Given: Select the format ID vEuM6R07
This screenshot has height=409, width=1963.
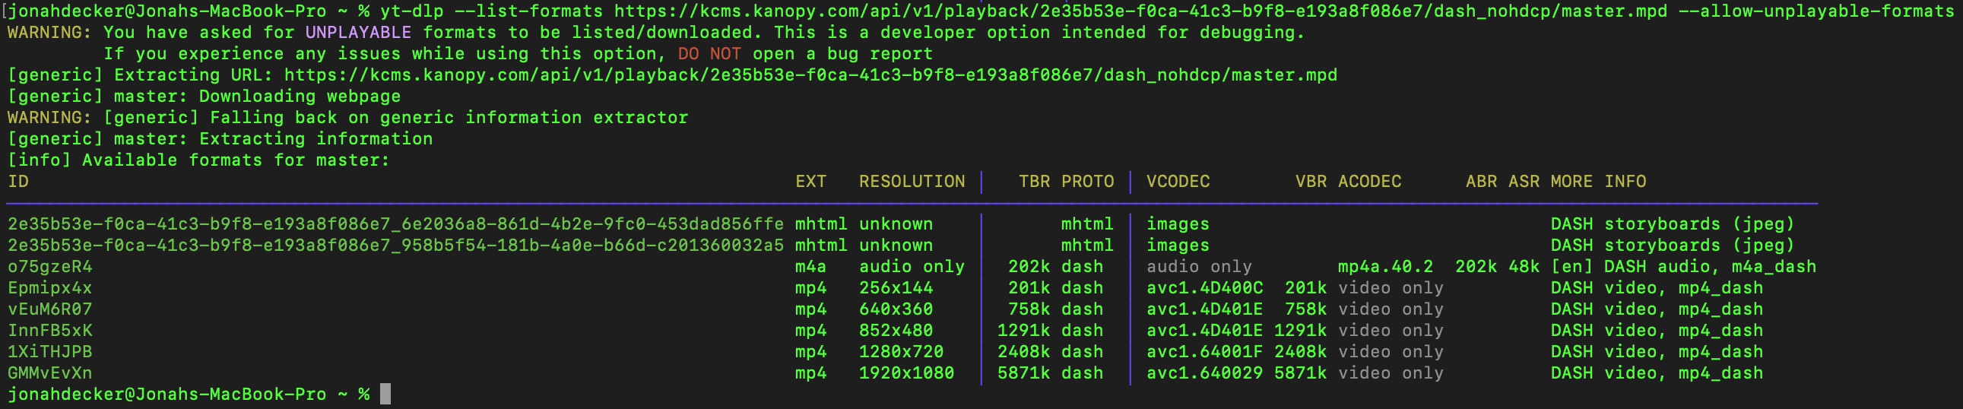Looking at the screenshot, I should point(50,309).
